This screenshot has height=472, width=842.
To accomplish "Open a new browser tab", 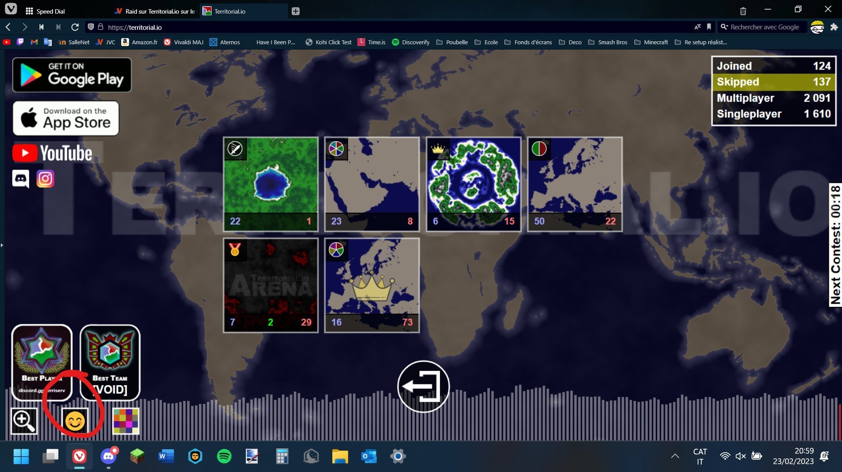I will [295, 11].
